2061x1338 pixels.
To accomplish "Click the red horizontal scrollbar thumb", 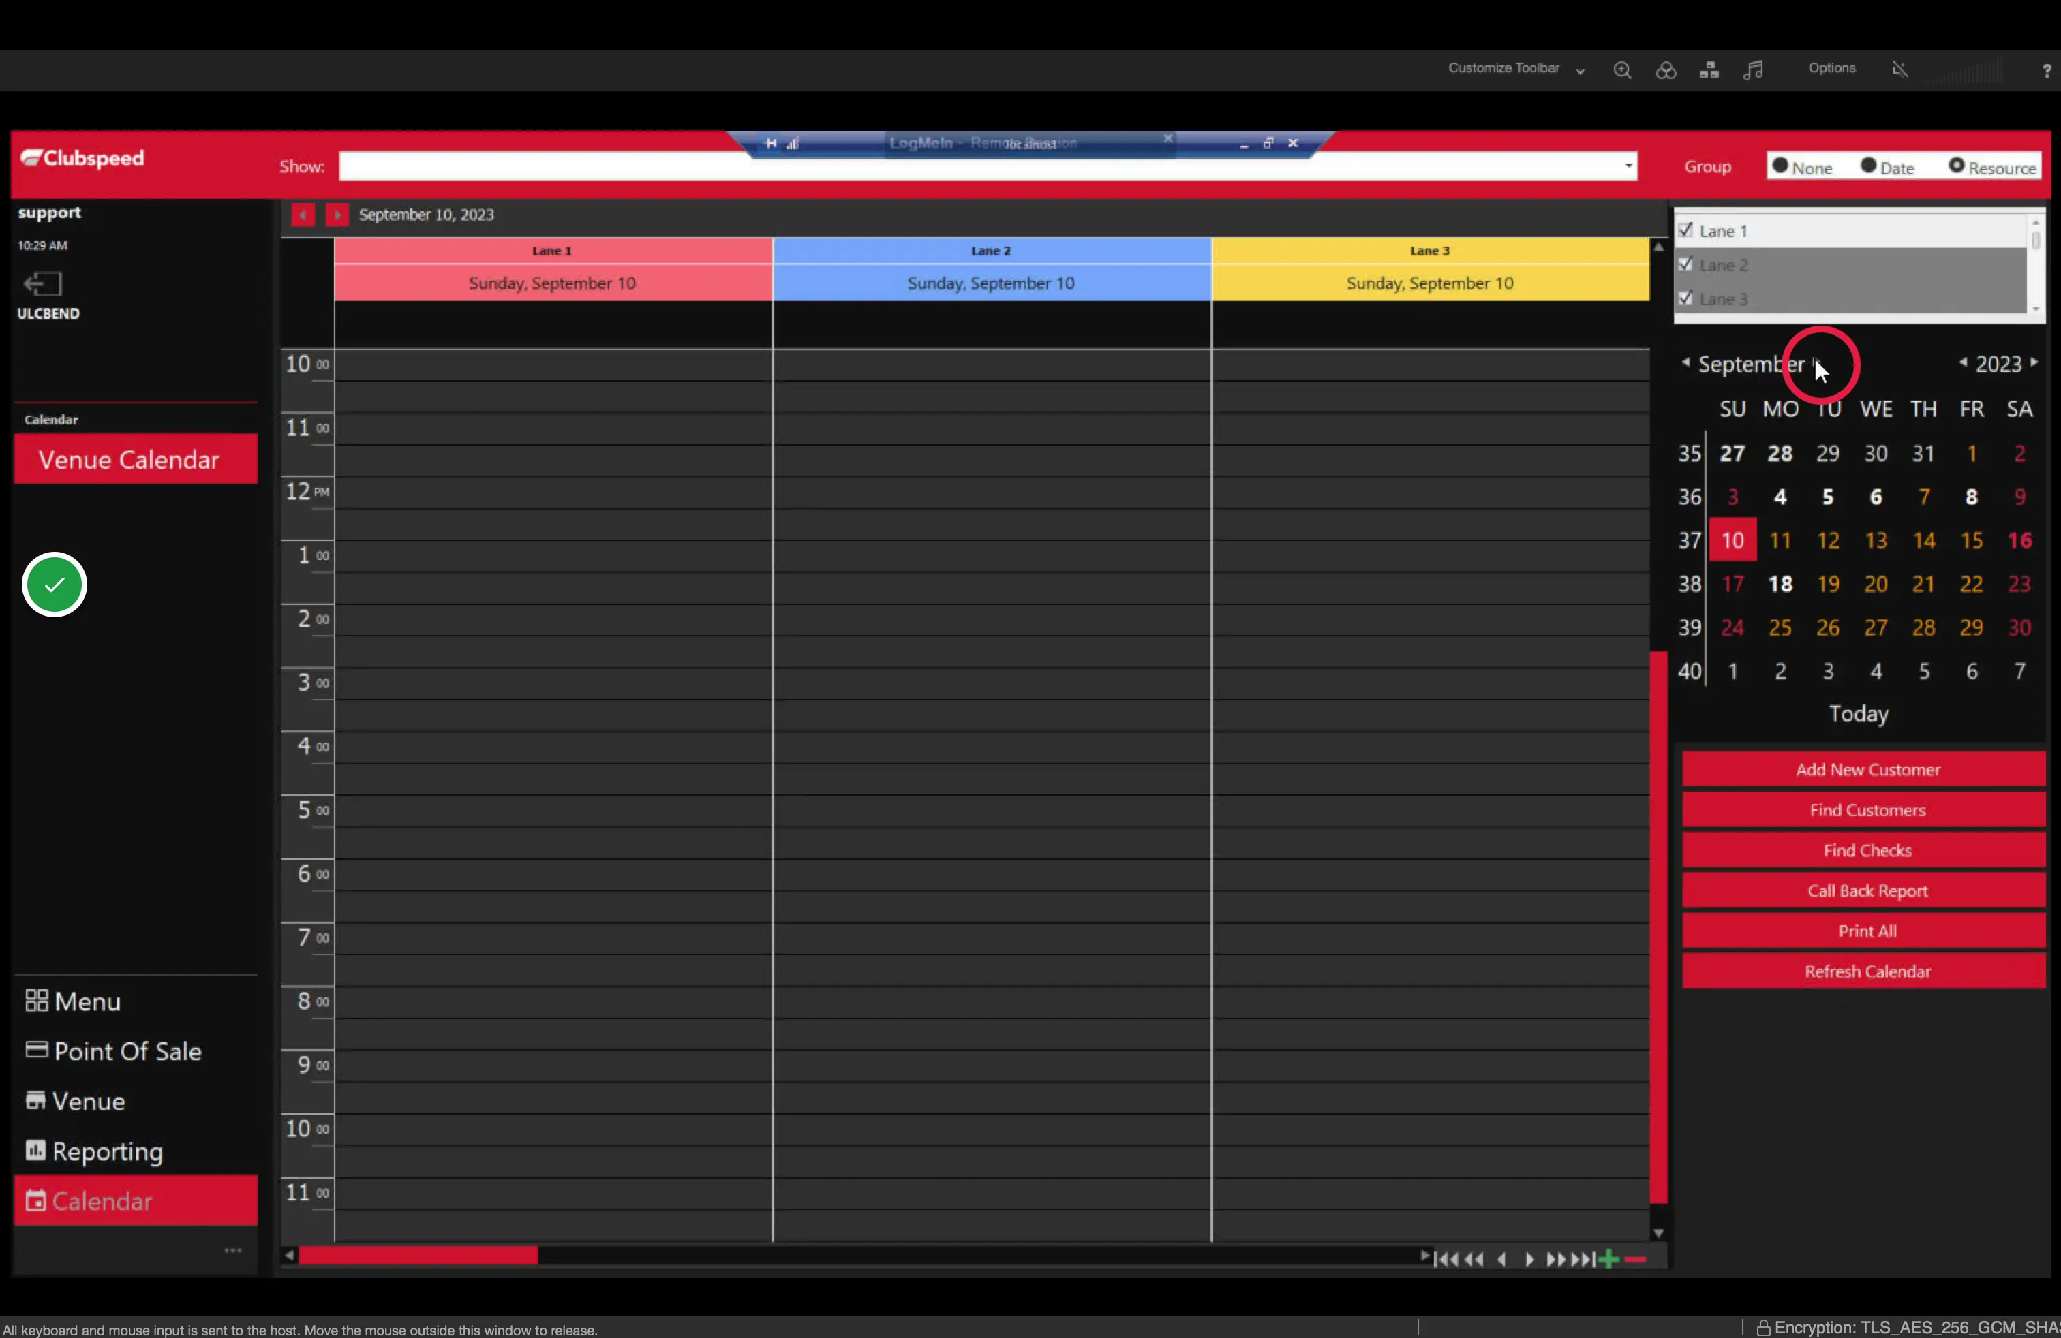I will coord(418,1256).
